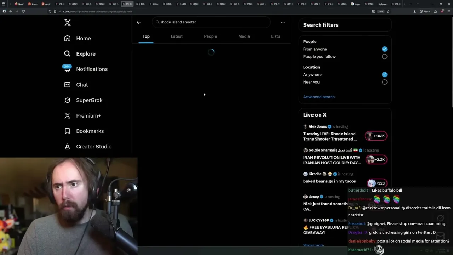Switch to the Media tab
The height and width of the screenshot is (255, 453).
(x=244, y=36)
